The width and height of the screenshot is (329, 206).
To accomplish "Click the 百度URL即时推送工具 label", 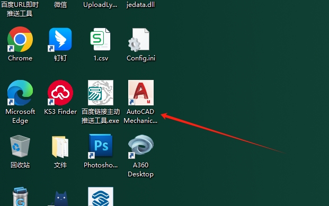I will pyautogui.click(x=20, y=9).
